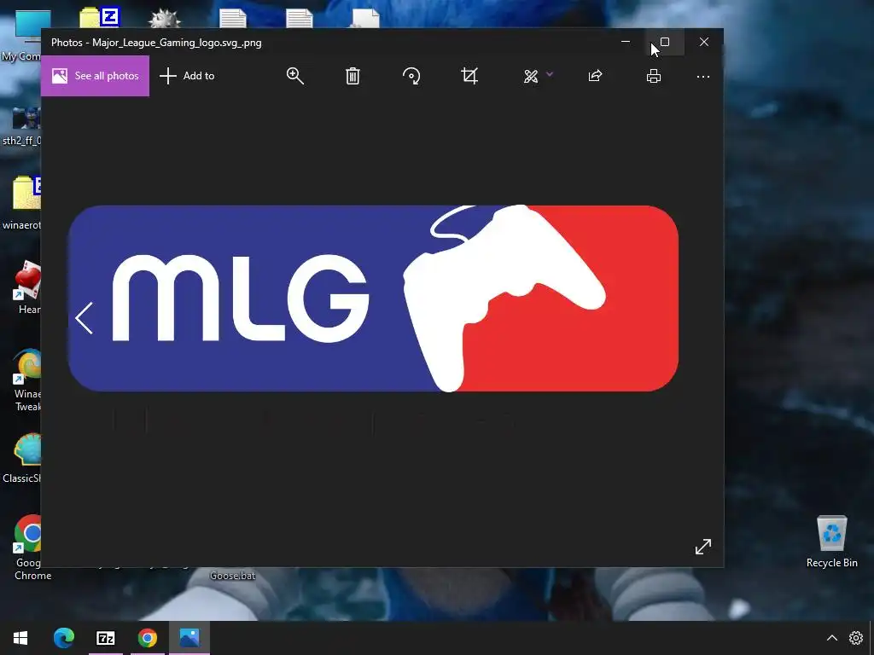874x655 pixels.
Task: Select the My Computer desktop icon
Action: [22, 36]
